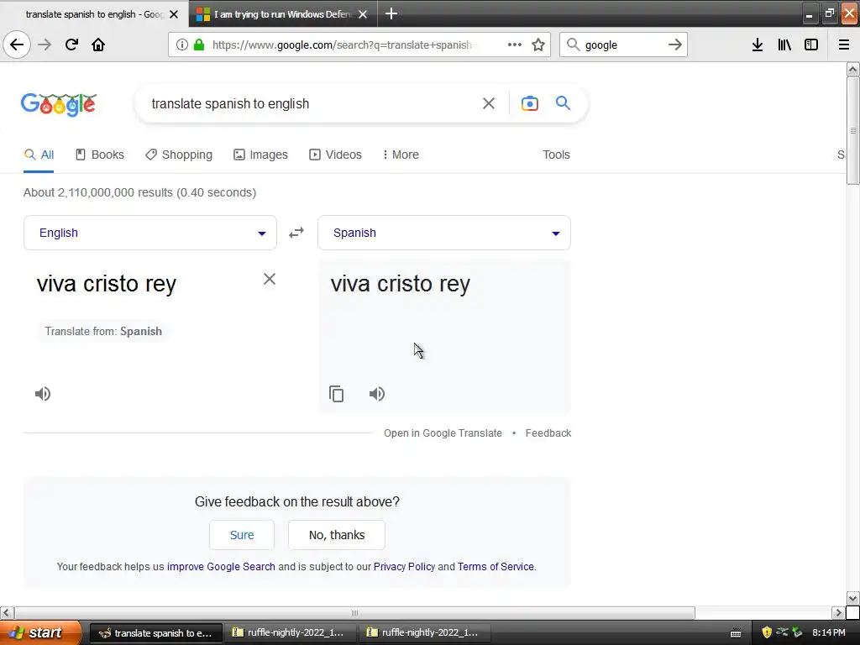Copy the translated text
The height and width of the screenshot is (645, 860).
337,394
